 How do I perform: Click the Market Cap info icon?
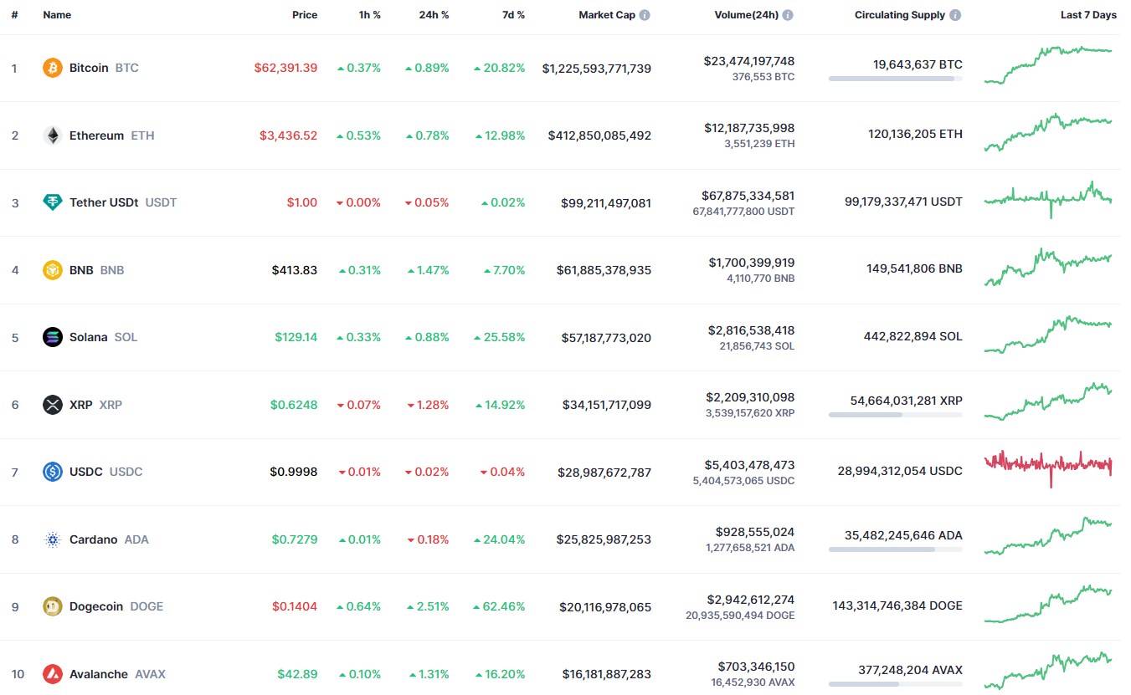click(645, 15)
